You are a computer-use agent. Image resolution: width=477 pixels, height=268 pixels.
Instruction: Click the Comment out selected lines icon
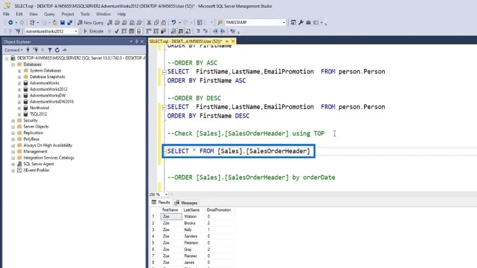coord(198,31)
